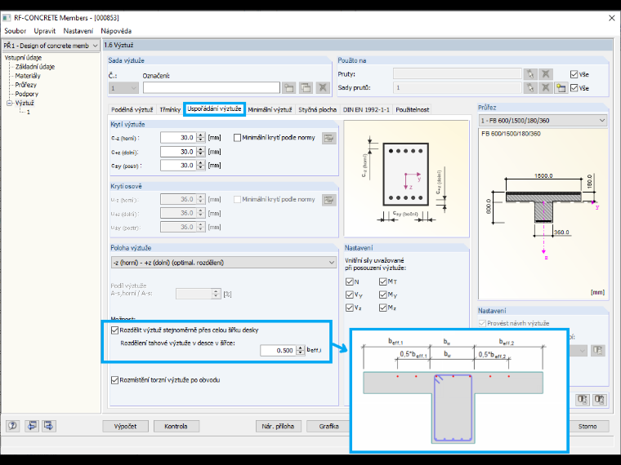This screenshot has height=465, width=621.
Task: Select Průřezy in the tree
Action: (x=26, y=85)
